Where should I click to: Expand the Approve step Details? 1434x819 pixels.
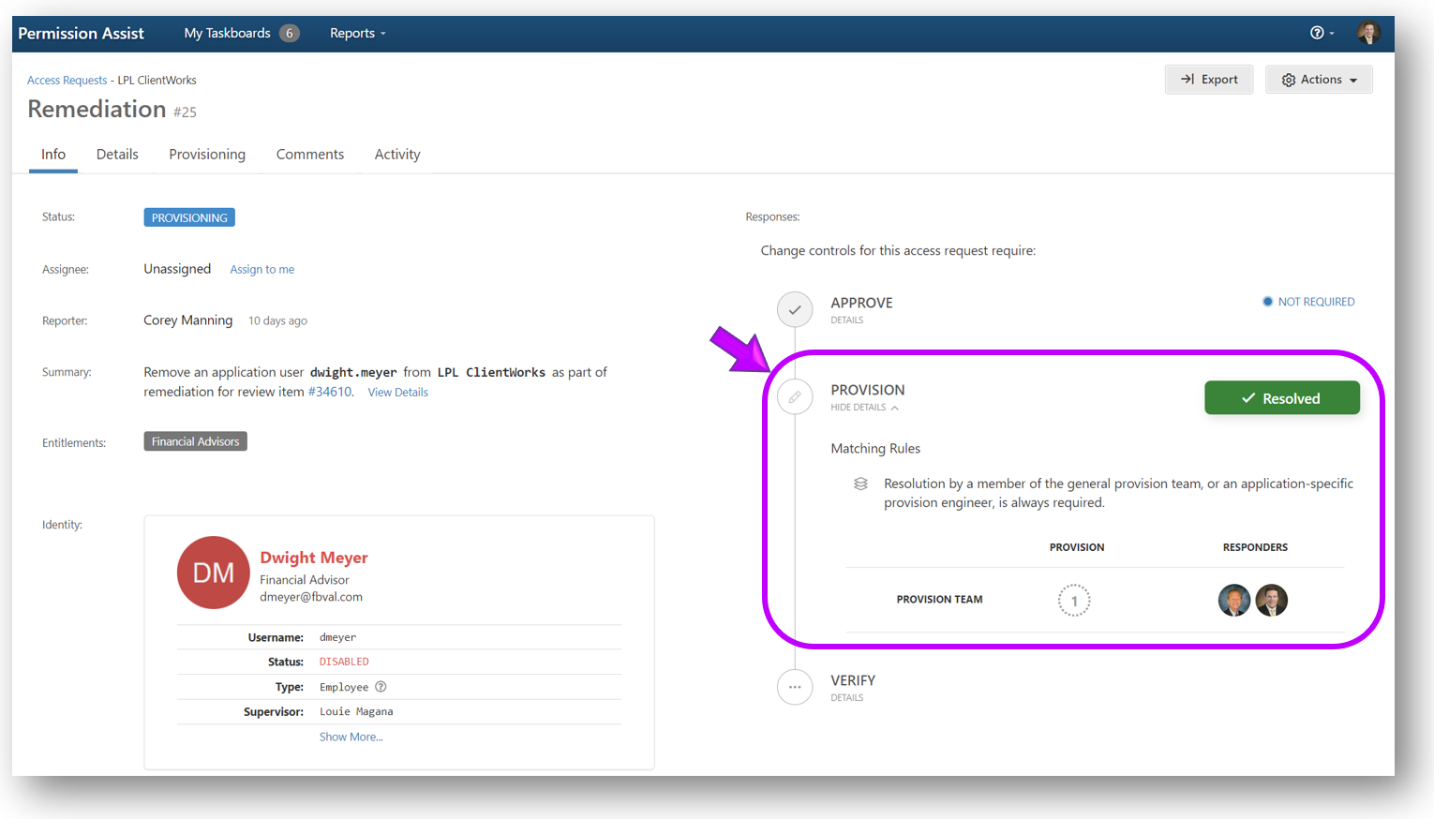846,320
